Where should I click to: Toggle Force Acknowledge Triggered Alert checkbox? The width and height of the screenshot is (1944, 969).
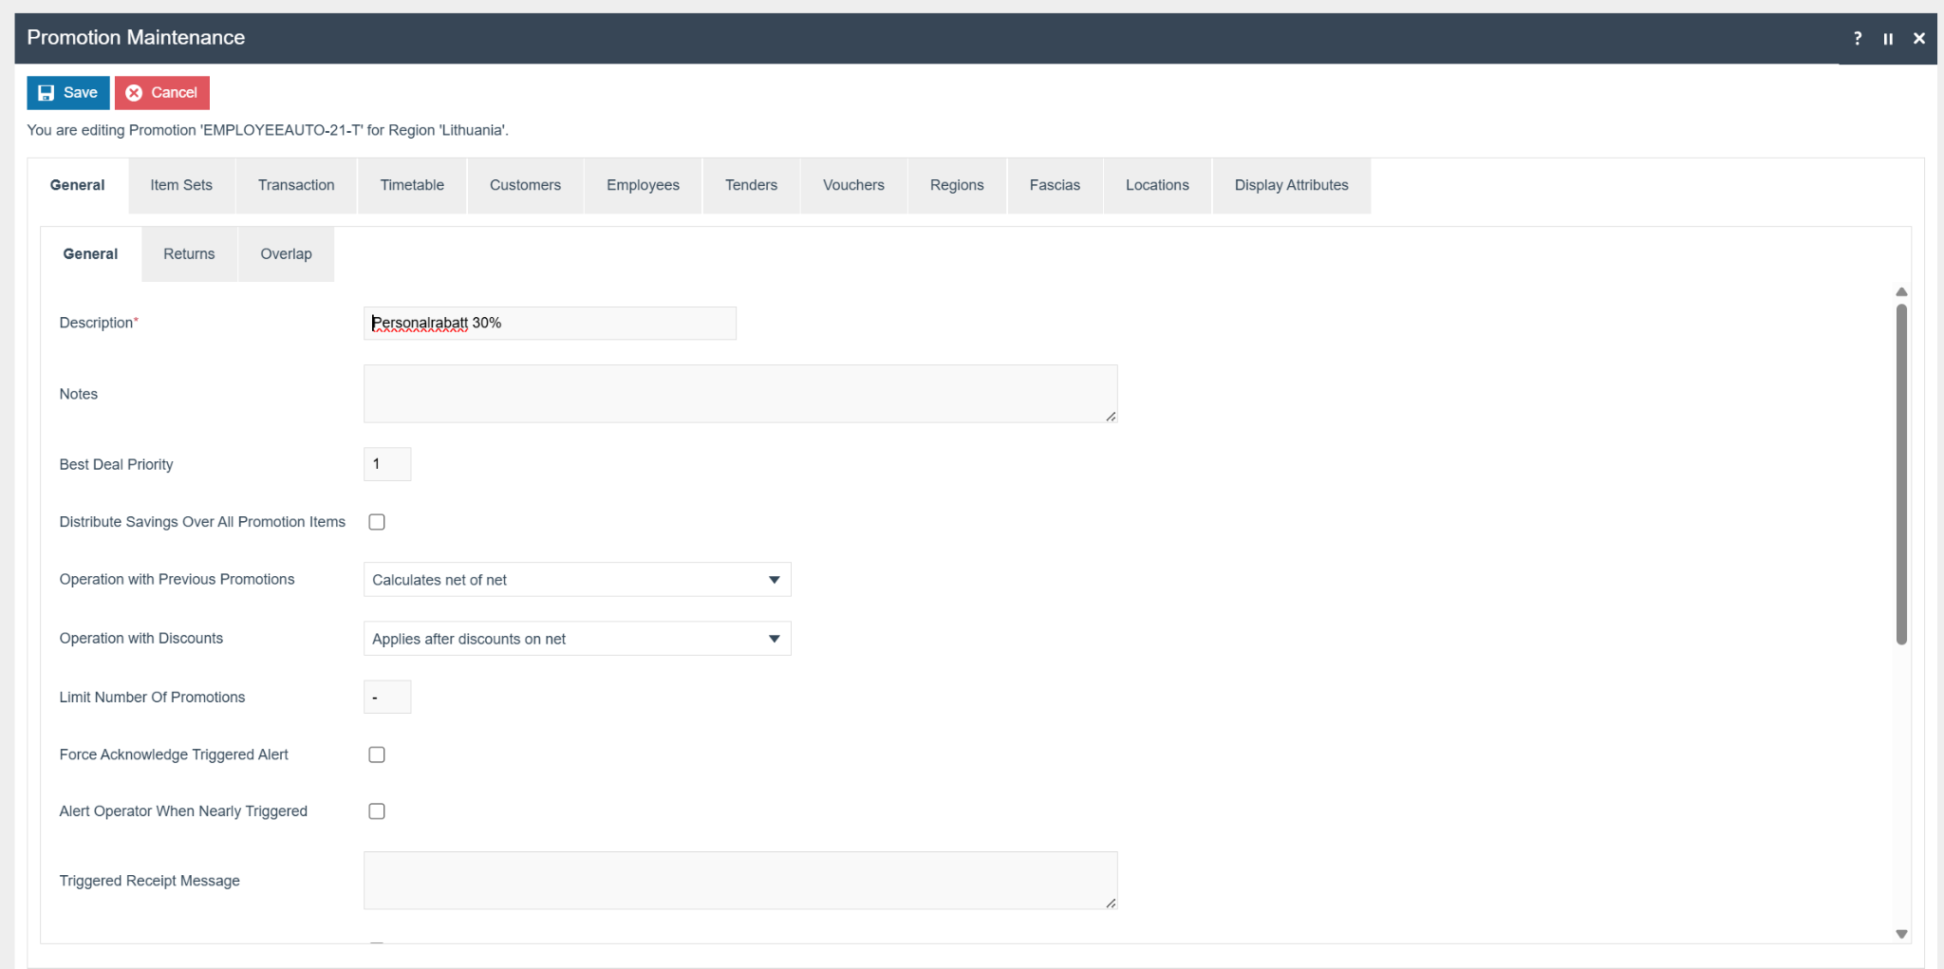pyautogui.click(x=377, y=755)
